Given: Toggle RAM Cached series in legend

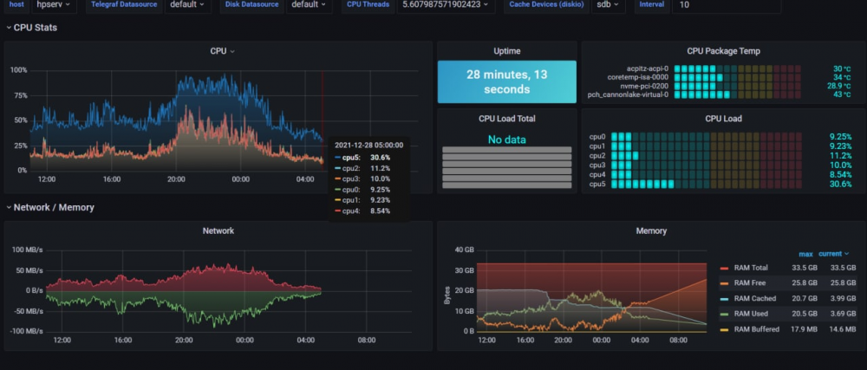Looking at the screenshot, I should click(755, 298).
